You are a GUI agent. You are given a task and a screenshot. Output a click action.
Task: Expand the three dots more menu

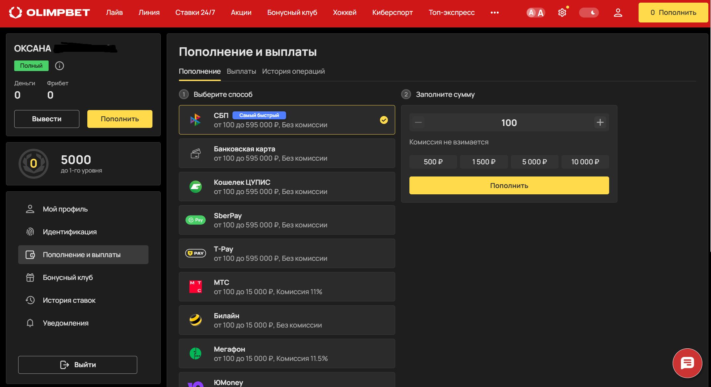coord(495,13)
